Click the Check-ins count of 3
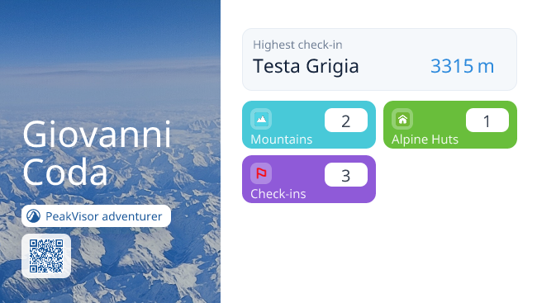Screen dimensions: 537x303 tap(346, 174)
